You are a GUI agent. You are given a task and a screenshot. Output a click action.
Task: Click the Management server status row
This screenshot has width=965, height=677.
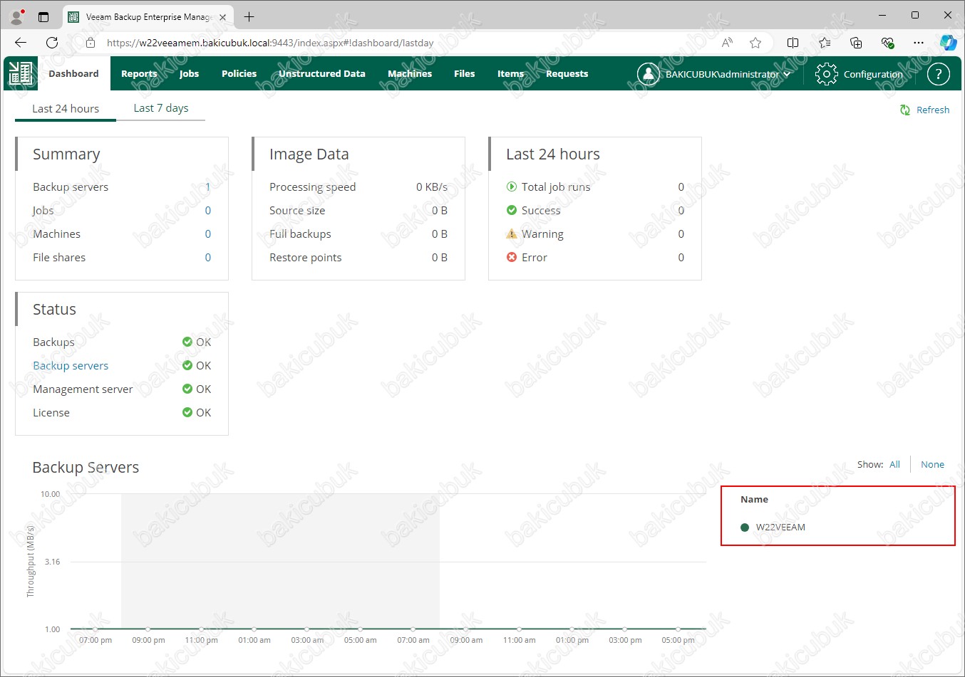(122, 389)
